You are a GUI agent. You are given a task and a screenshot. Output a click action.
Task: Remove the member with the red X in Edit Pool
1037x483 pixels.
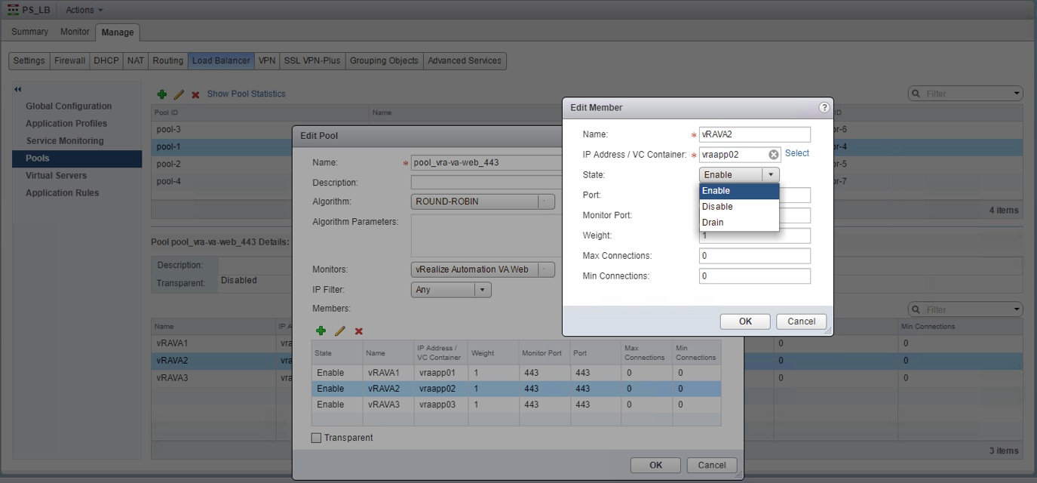pos(359,331)
